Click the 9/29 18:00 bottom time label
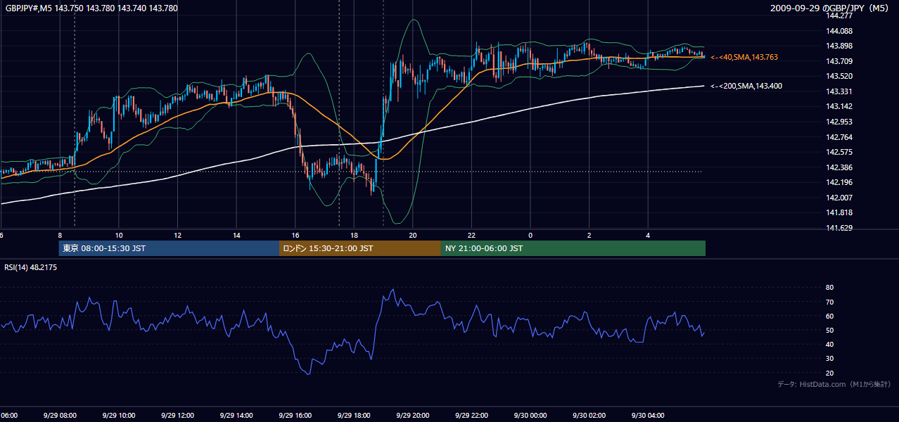899x422 pixels. tap(354, 416)
